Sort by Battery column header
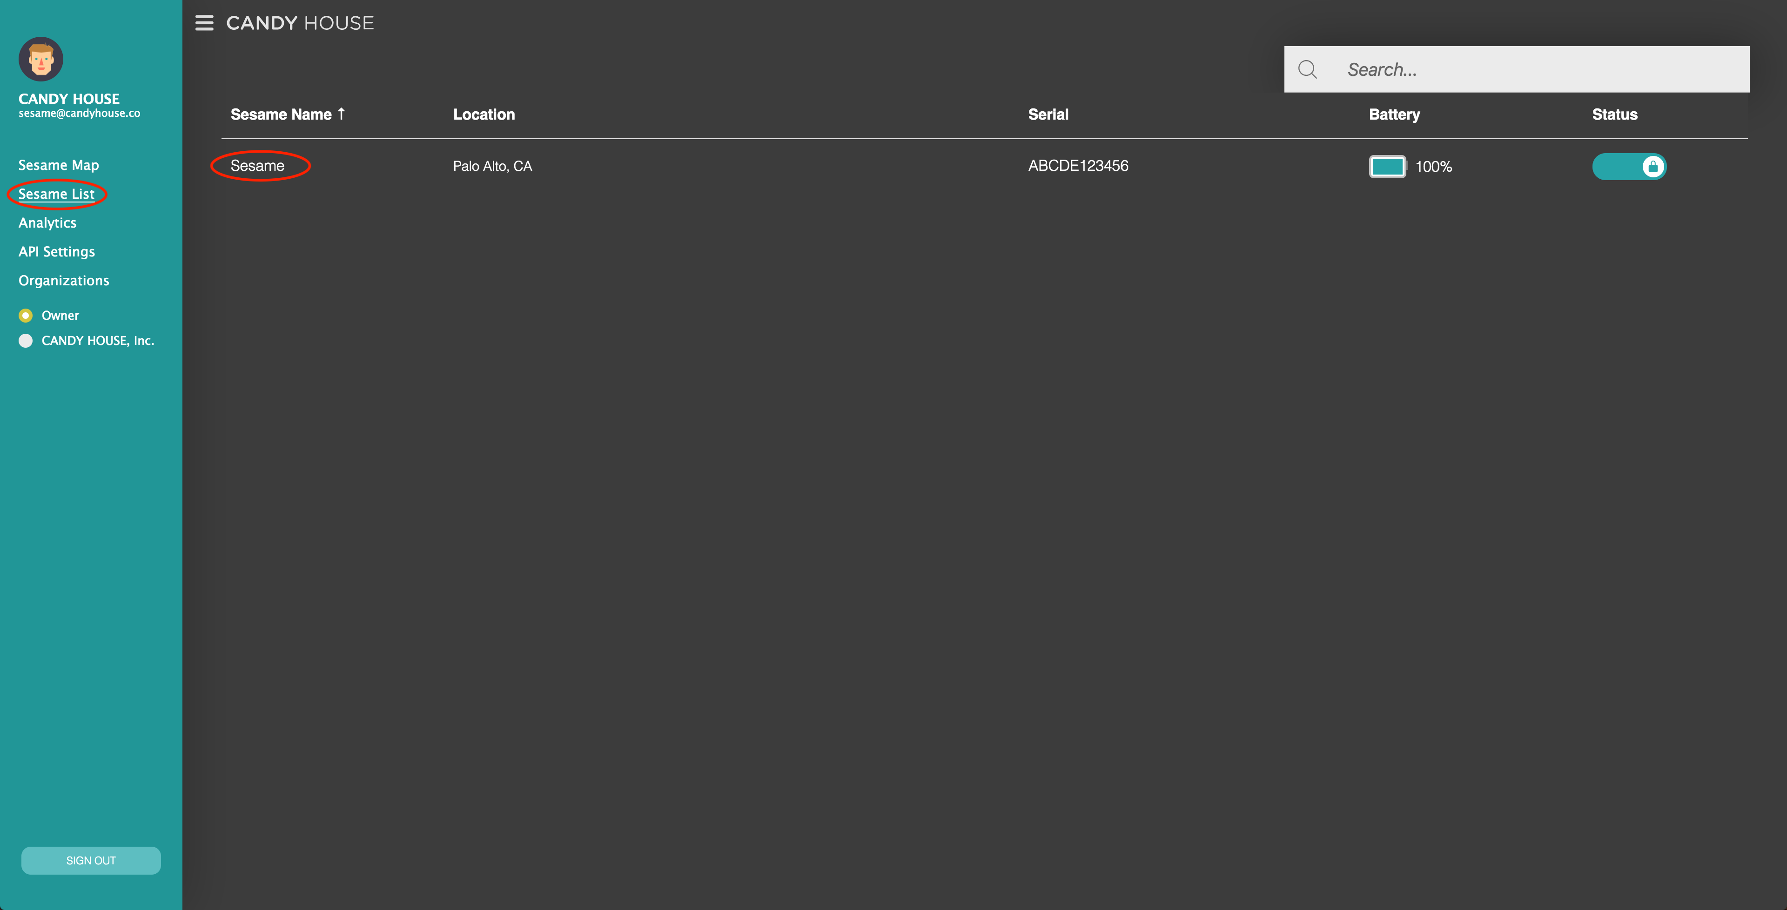 pyautogui.click(x=1394, y=115)
